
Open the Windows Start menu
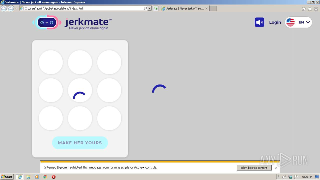pos(7,176)
